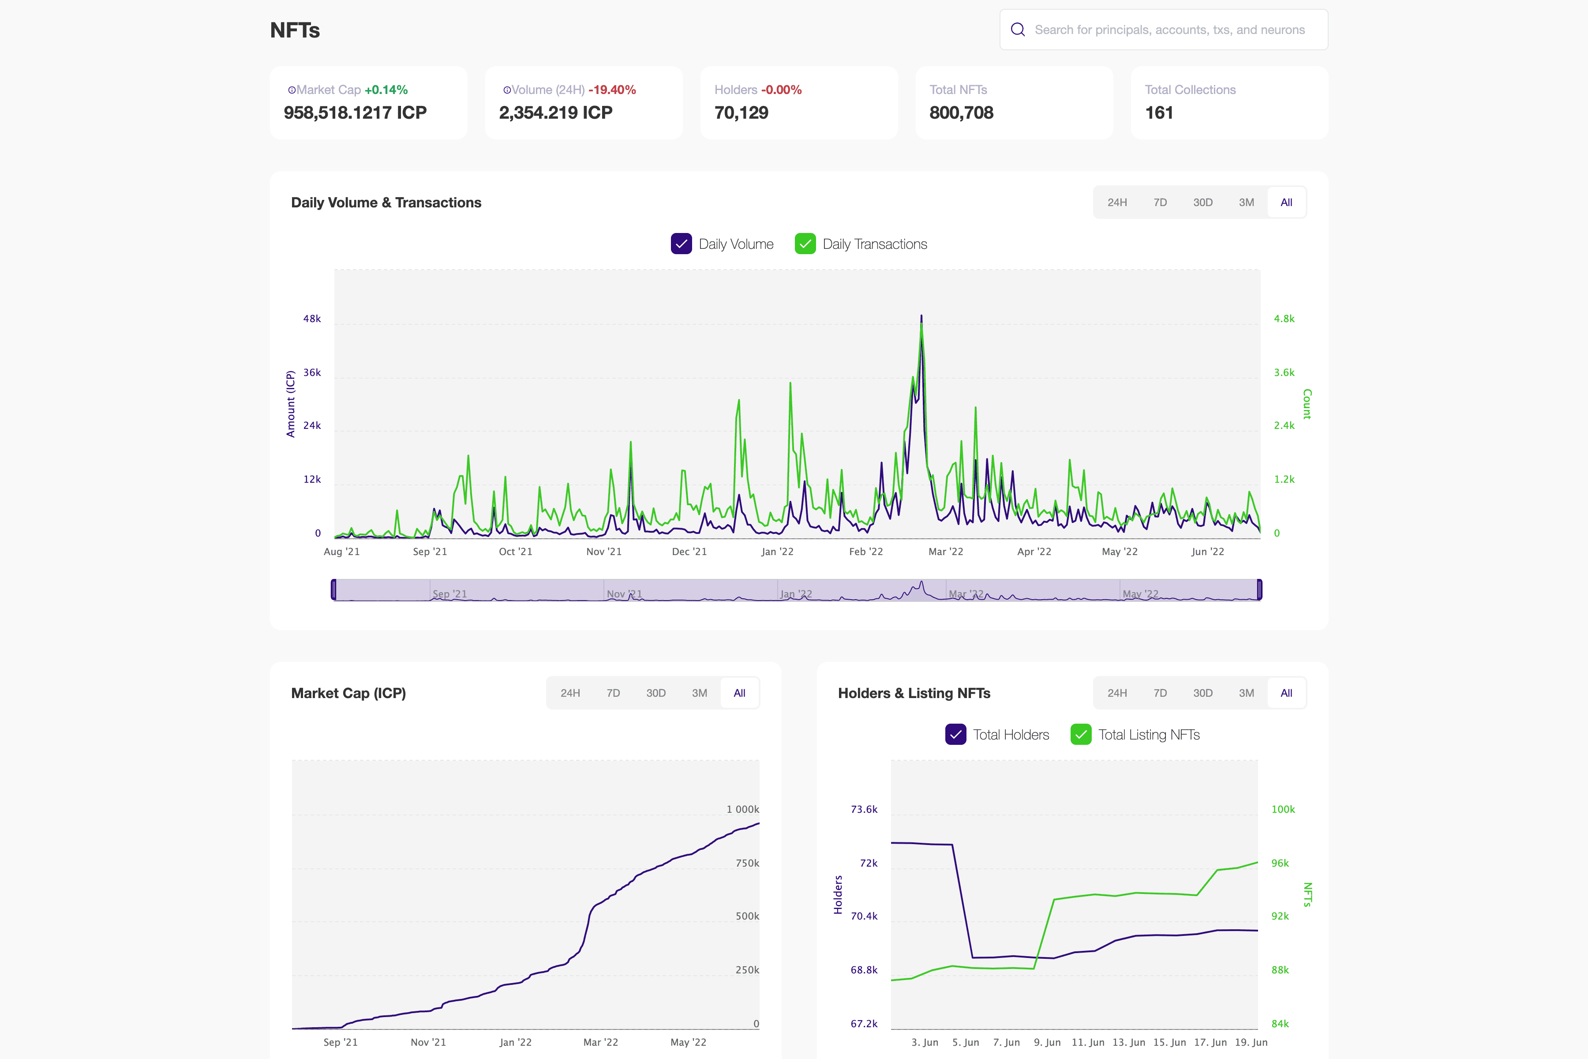Select 30D on Holders & Listing chart
This screenshot has width=1588, height=1059.
click(x=1202, y=693)
